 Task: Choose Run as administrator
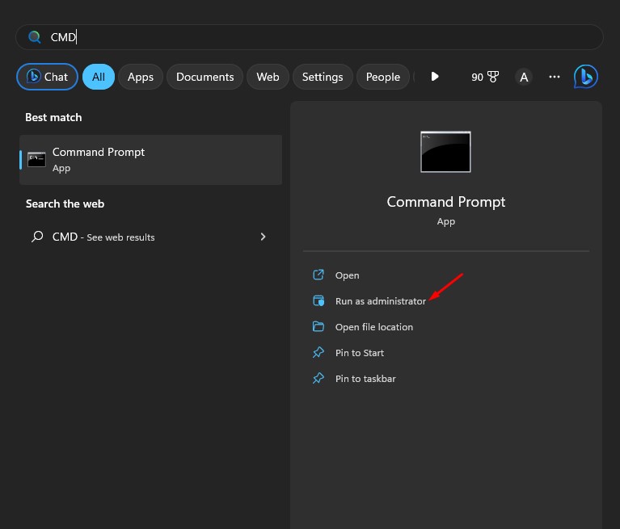[380, 301]
